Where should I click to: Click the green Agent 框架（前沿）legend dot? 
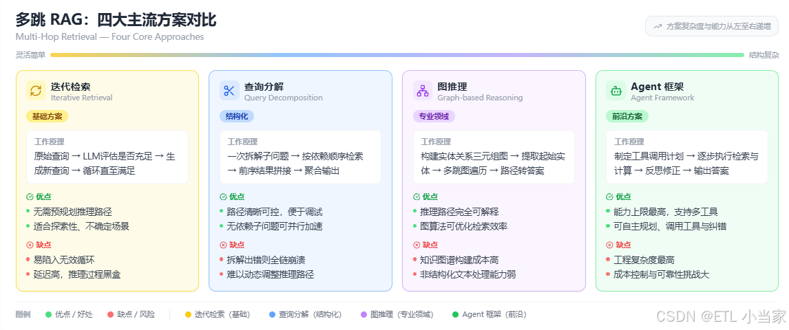tap(455, 315)
